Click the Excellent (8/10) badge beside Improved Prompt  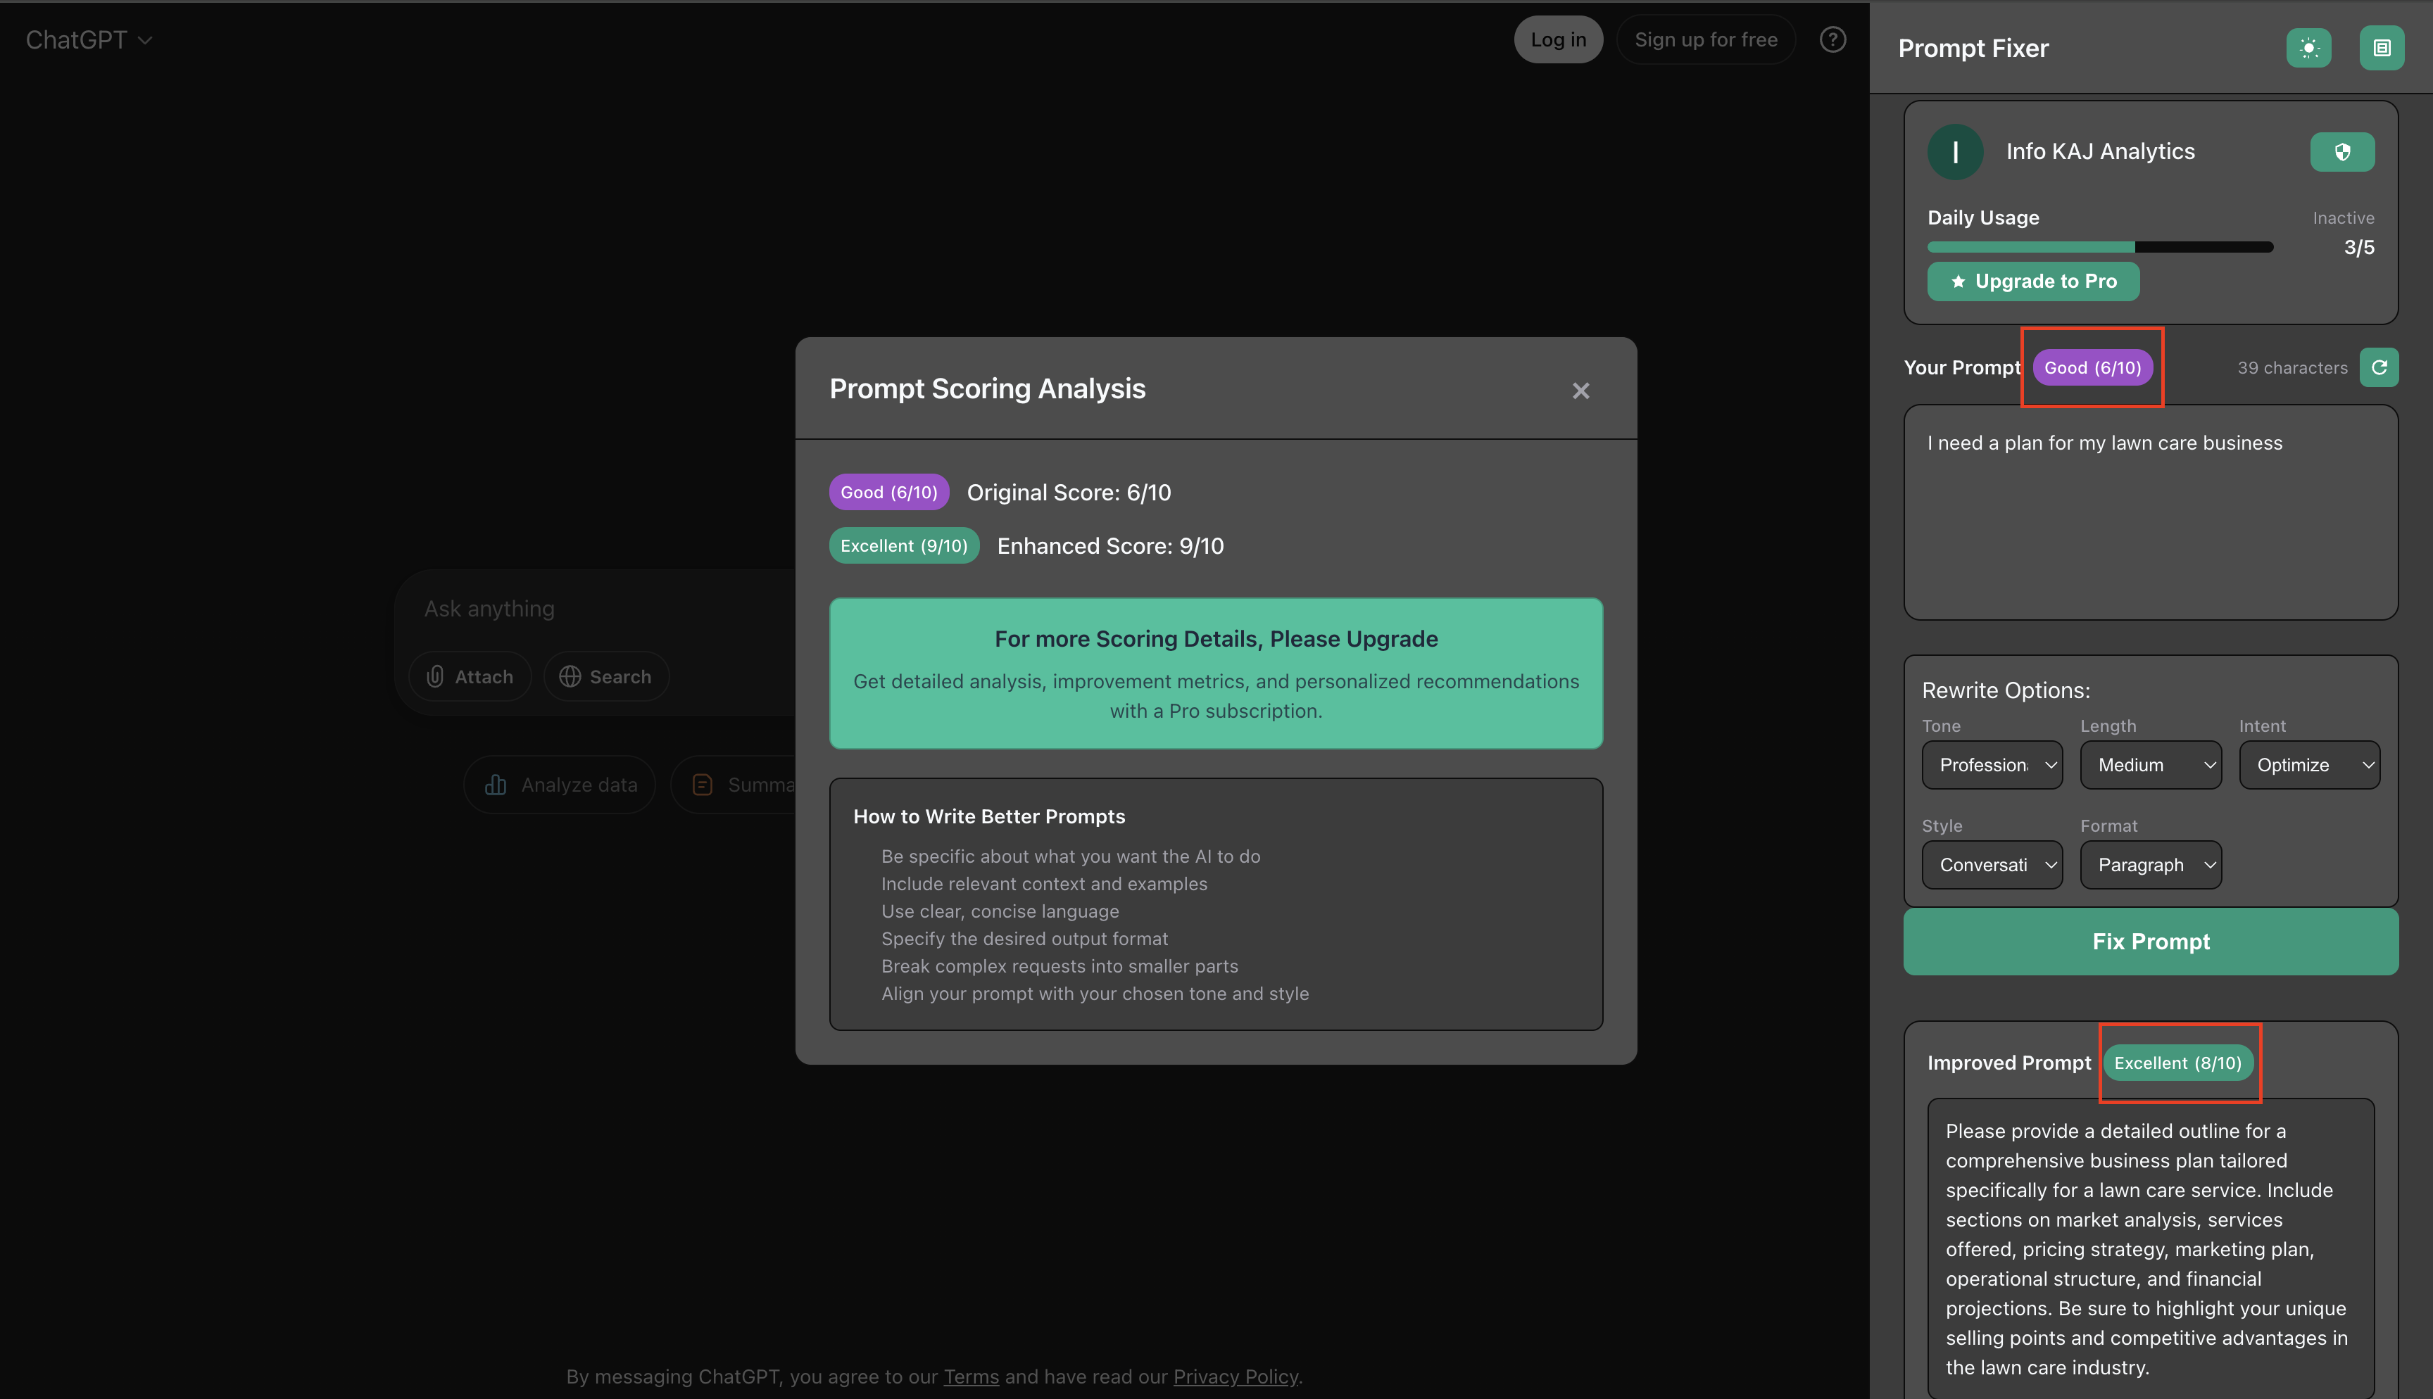[x=2177, y=1063]
